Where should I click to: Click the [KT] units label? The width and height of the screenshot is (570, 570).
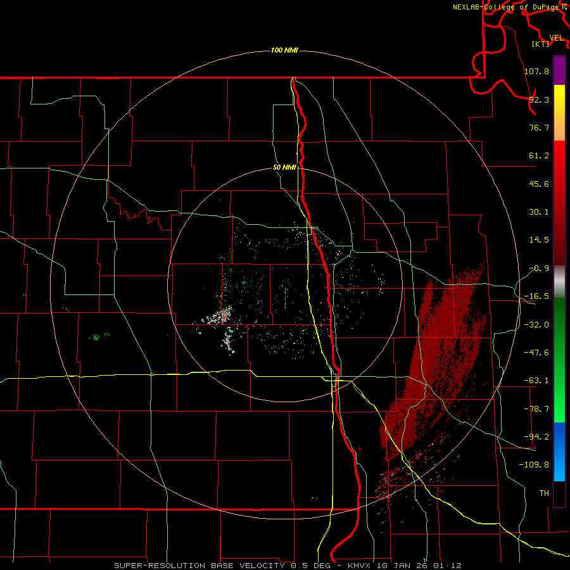541,44
